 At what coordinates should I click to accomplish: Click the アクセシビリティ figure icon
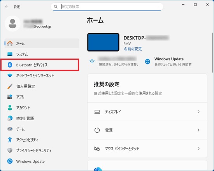(10, 140)
